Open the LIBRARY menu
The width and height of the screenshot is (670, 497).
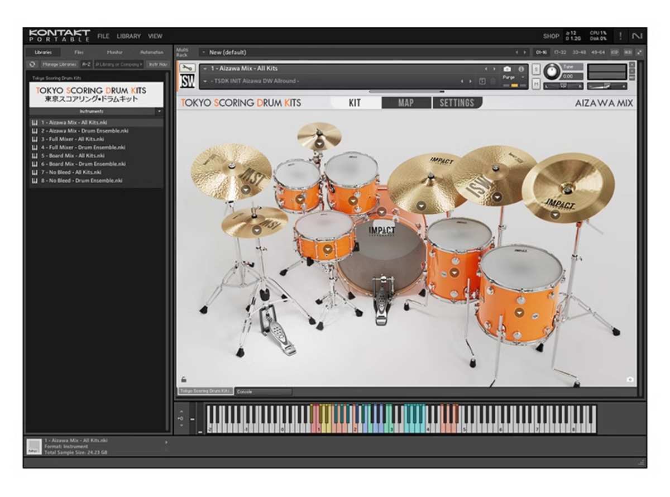pos(129,36)
